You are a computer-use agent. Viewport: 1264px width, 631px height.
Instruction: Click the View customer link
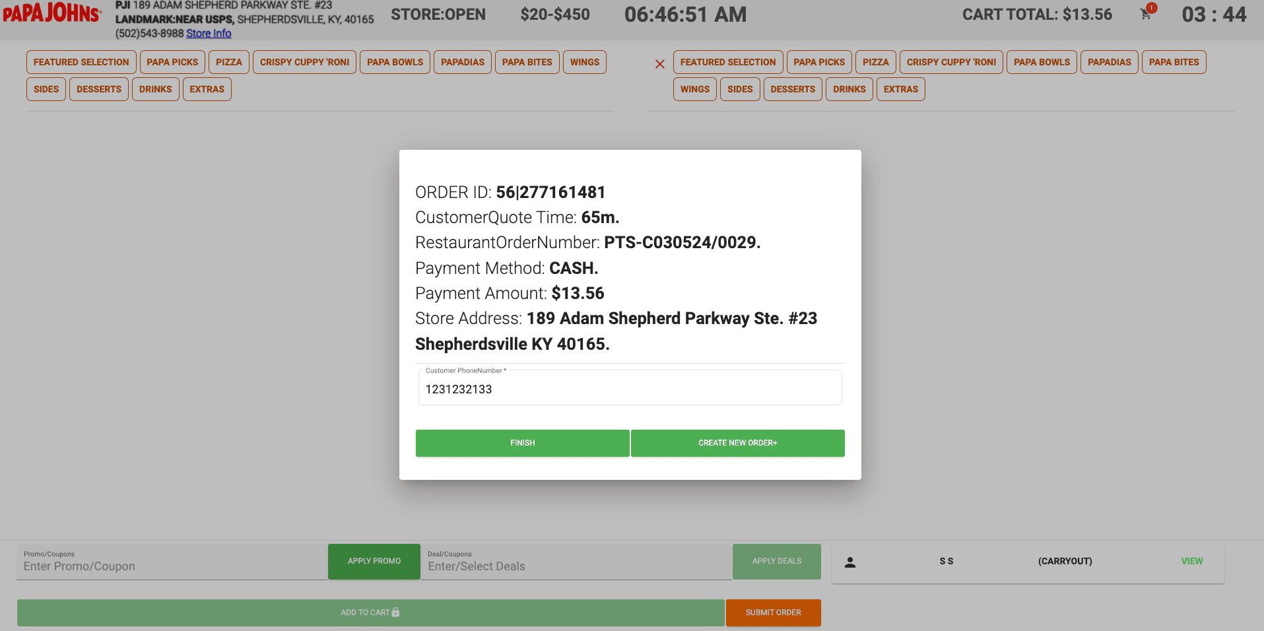[x=1192, y=561]
